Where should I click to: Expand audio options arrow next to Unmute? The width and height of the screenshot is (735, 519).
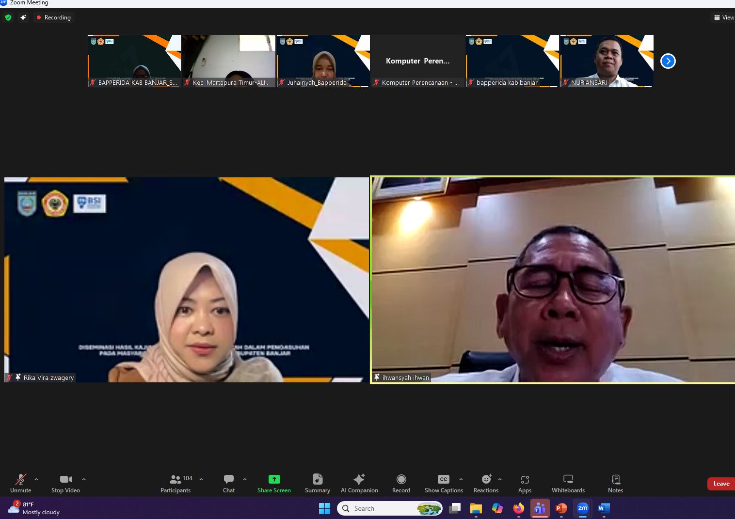[36, 479]
